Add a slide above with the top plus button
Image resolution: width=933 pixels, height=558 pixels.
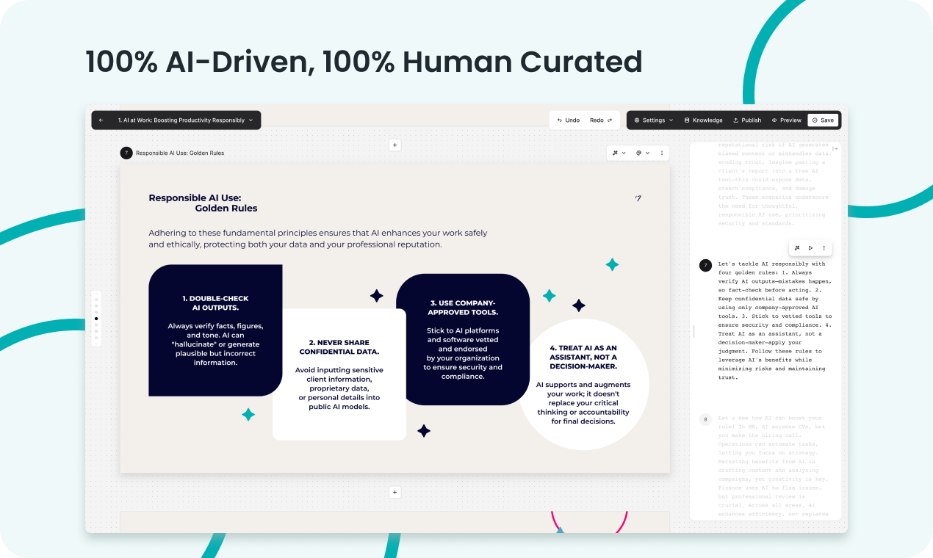click(x=395, y=145)
